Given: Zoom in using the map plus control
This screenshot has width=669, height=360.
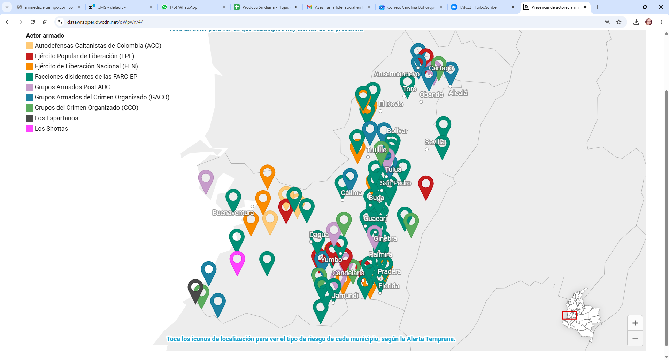Looking at the screenshot, I should point(635,323).
